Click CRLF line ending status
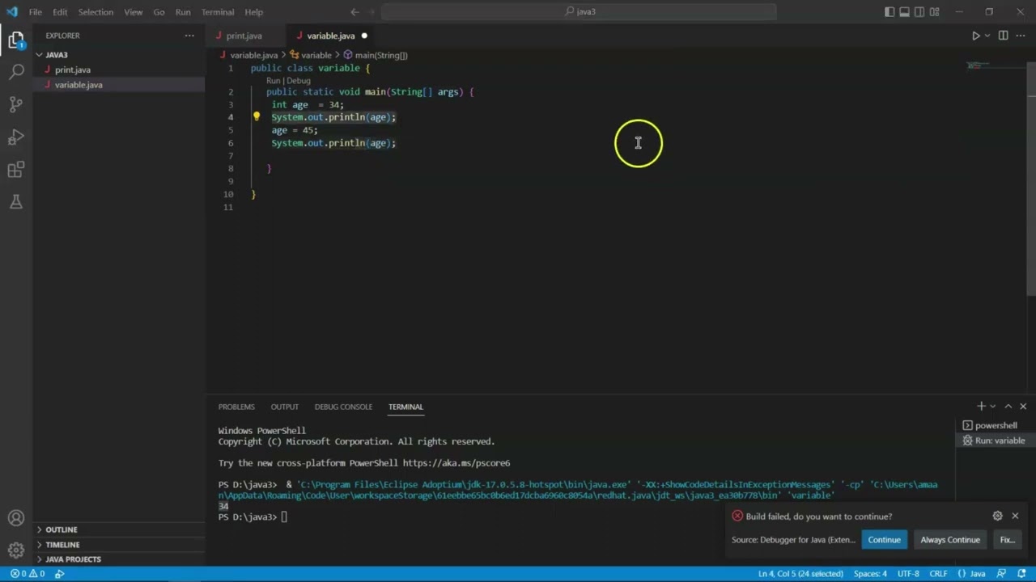The width and height of the screenshot is (1036, 582). [938, 574]
